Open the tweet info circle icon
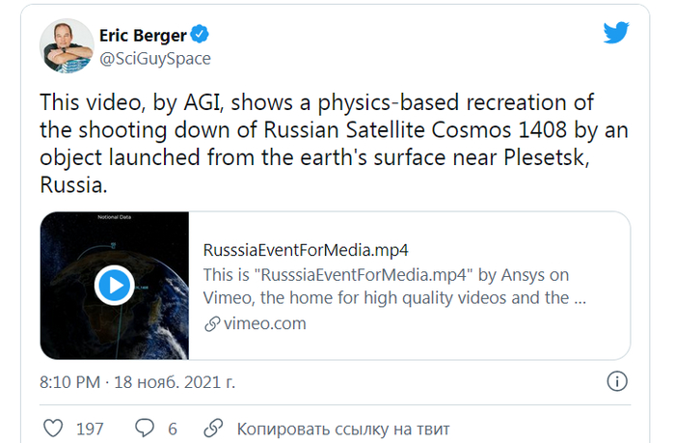The height and width of the screenshot is (443, 675). point(617,381)
